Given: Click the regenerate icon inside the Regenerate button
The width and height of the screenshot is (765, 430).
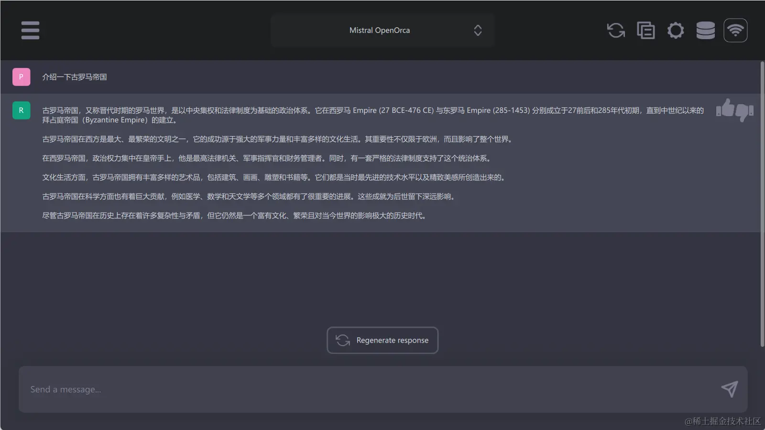Looking at the screenshot, I should (342, 340).
